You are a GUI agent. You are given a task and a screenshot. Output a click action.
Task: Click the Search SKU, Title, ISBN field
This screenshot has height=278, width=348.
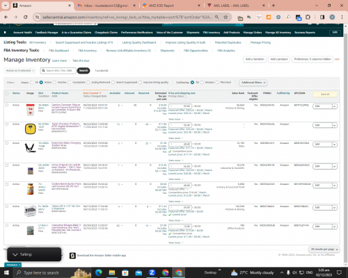58,70
